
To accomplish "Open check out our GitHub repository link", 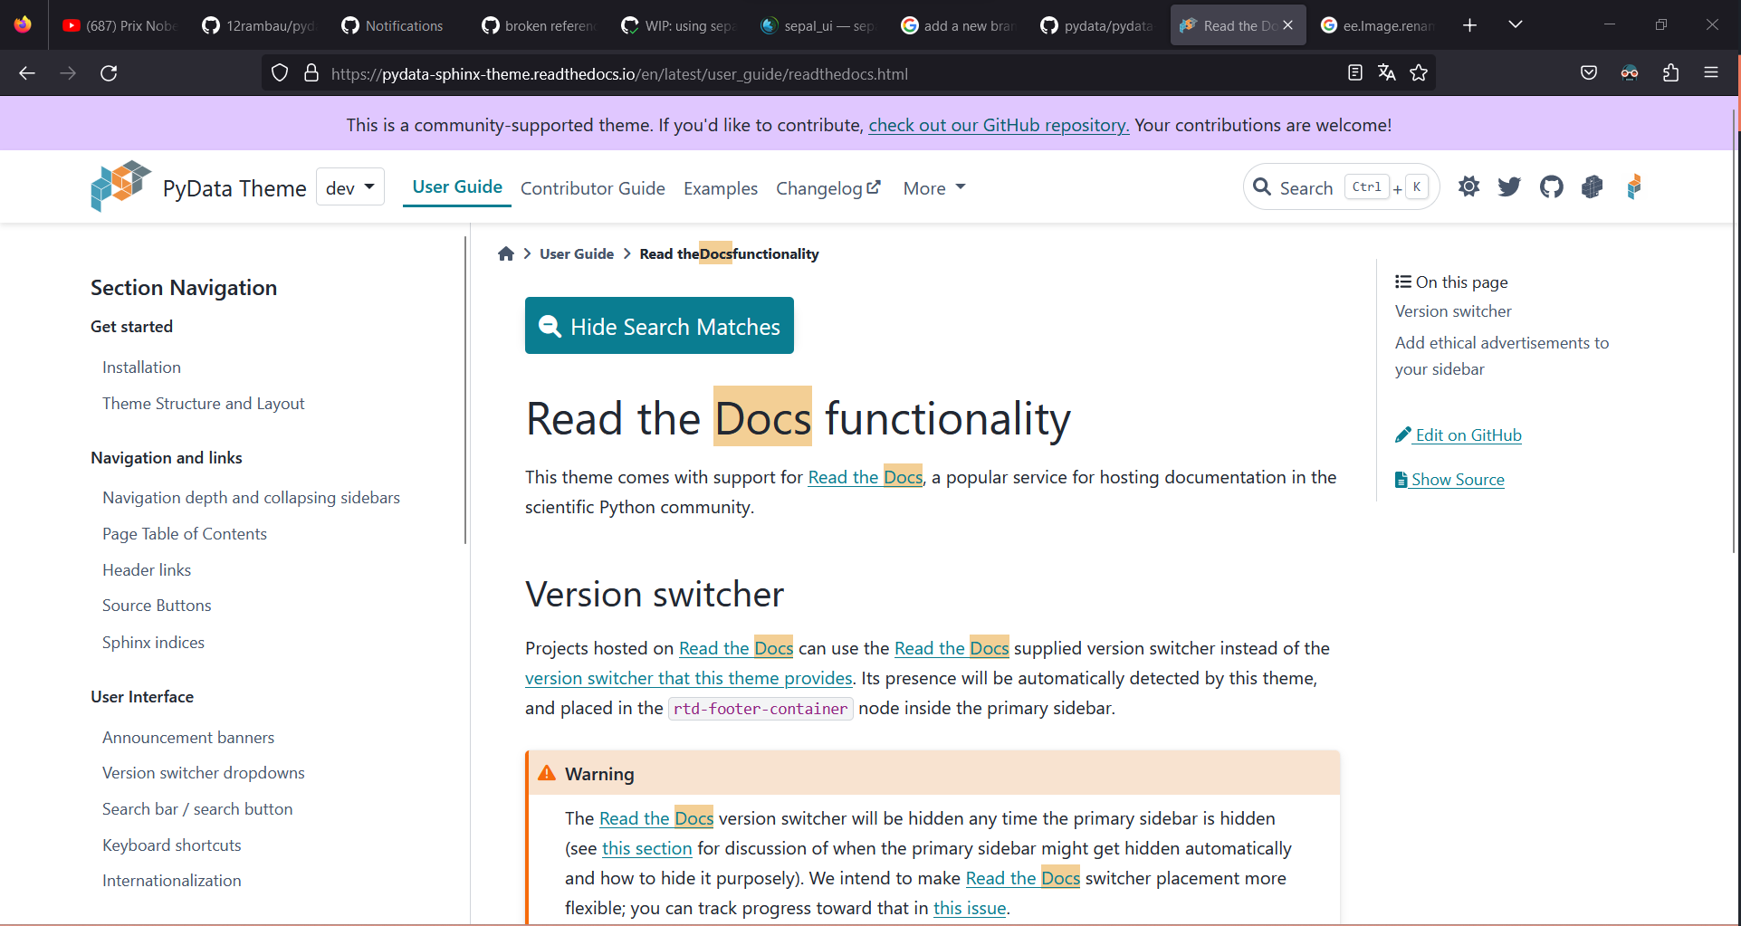I will tap(999, 124).
